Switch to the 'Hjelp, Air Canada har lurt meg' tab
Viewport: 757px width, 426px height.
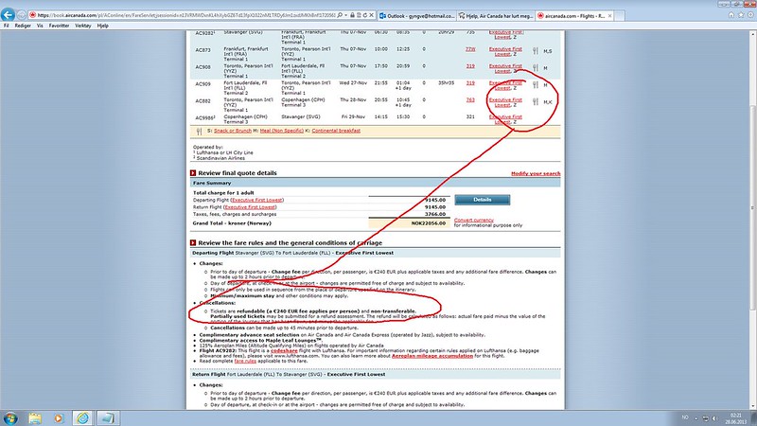tap(496, 16)
